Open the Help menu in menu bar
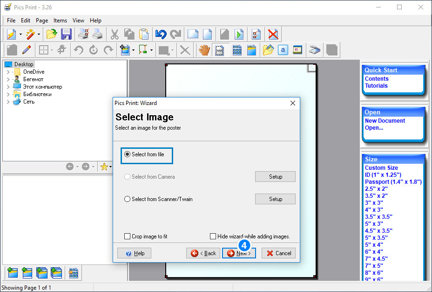The height and width of the screenshot is (292, 432). 95,21
